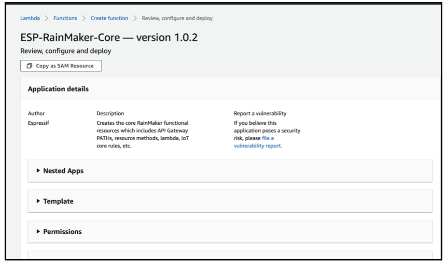Click the Template section title

[58, 201]
